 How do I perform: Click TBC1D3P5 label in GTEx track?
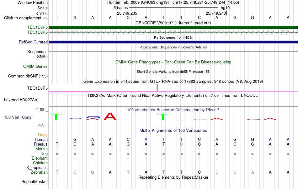click(37, 88)
